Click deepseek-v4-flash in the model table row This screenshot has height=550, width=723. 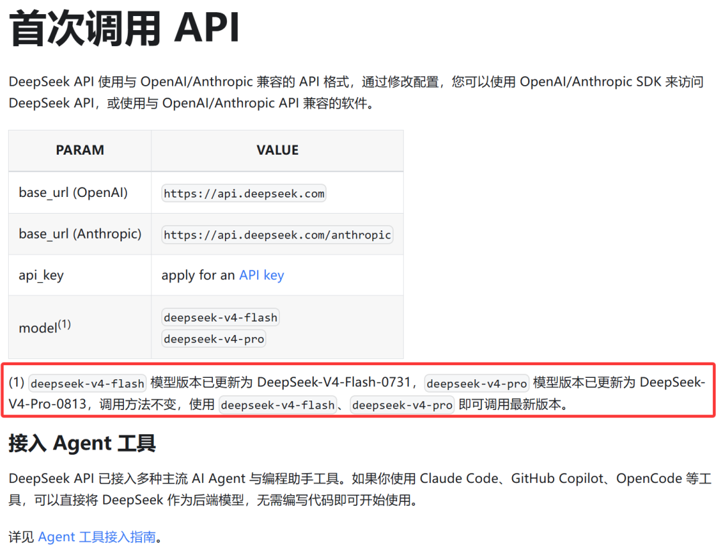(220, 318)
